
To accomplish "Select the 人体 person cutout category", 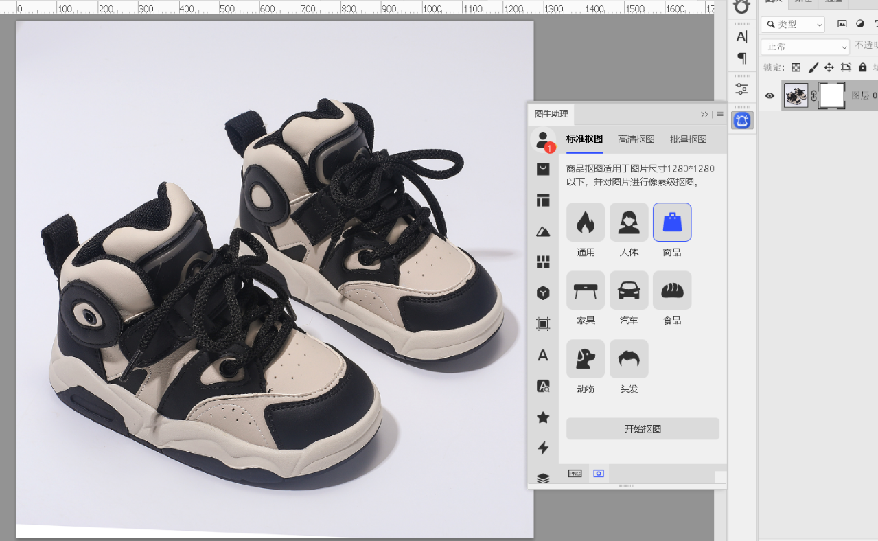I will point(629,222).
